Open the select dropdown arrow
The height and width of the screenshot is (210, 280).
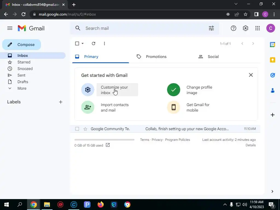click(x=83, y=43)
